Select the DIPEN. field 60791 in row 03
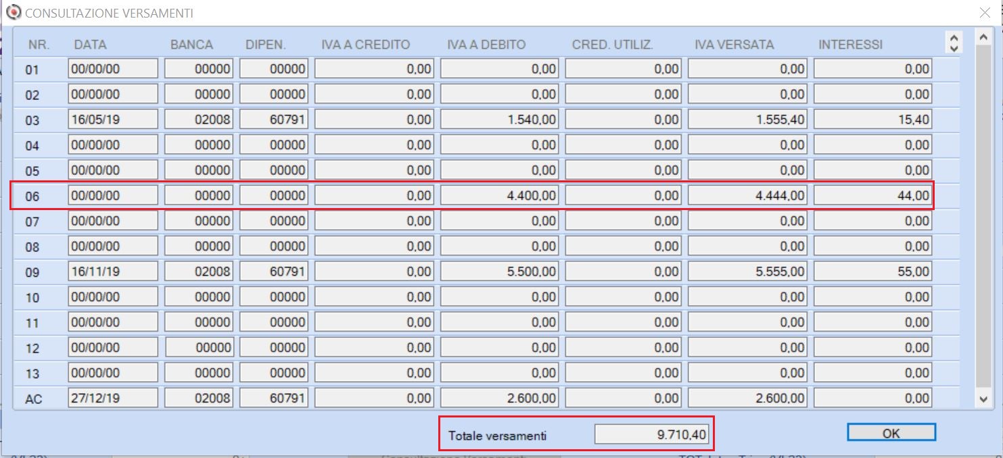Image resolution: width=1003 pixels, height=458 pixels. [x=273, y=120]
